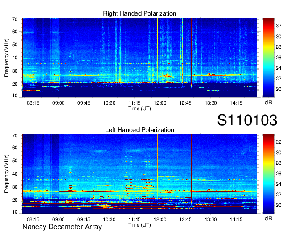Click the upper spectrogram's Frequency (MHz) axis label

[x=6, y=58]
